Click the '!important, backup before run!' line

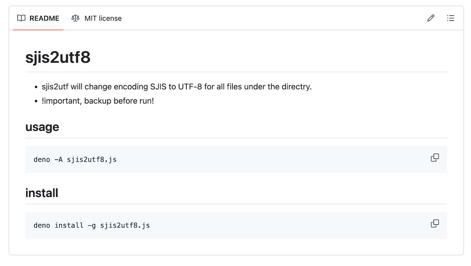[x=98, y=101]
